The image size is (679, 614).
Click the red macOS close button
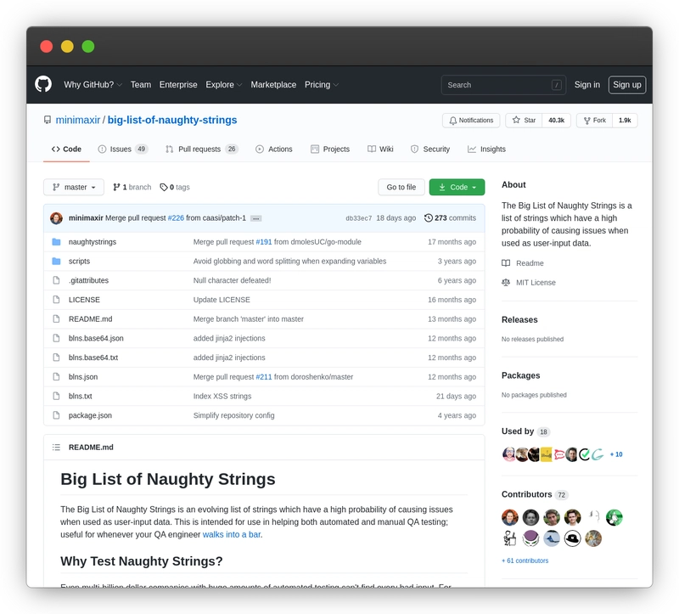click(47, 47)
